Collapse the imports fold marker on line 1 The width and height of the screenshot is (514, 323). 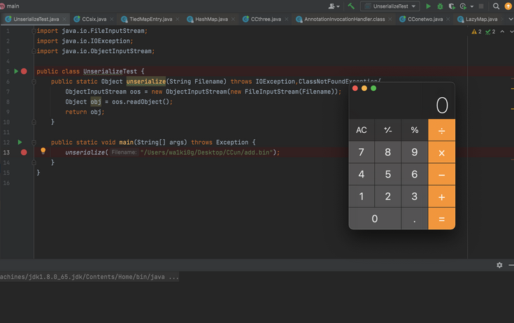pyautogui.click(x=34, y=31)
